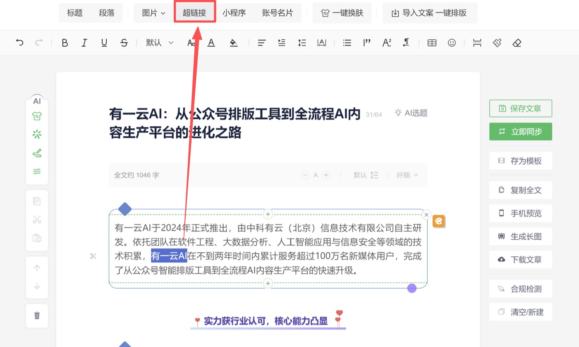The width and height of the screenshot is (579, 347).
Task: Click the format painter icon
Action: click(497, 42)
